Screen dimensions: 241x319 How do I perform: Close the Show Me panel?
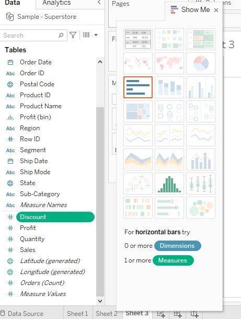(x=216, y=10)
